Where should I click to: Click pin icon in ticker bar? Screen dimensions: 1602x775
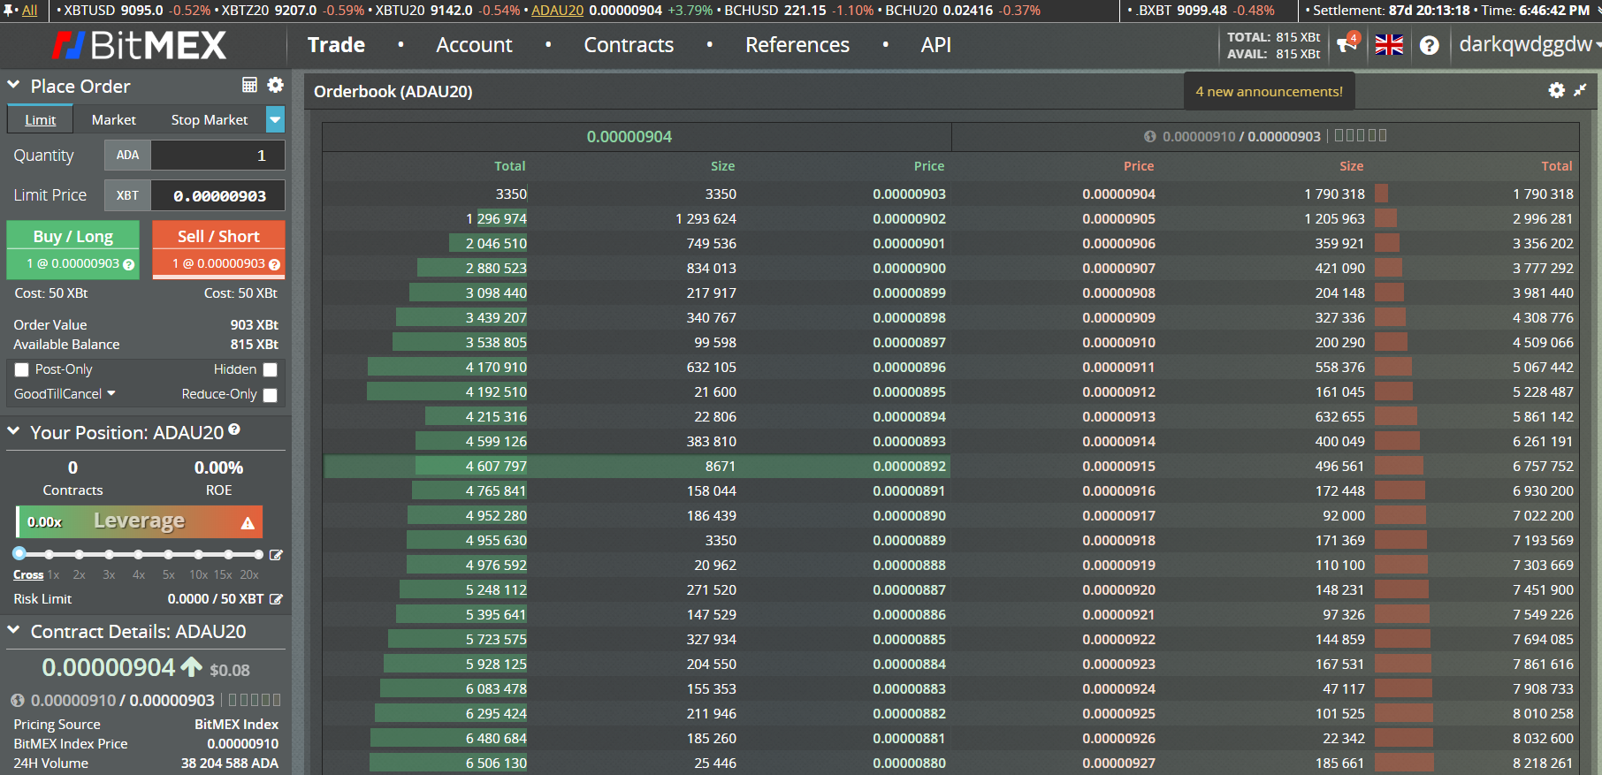tap(10, 10)
